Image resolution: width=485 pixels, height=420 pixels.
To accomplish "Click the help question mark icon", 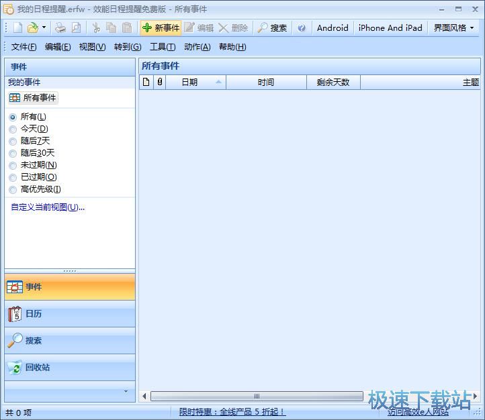I will coord(302,28).
